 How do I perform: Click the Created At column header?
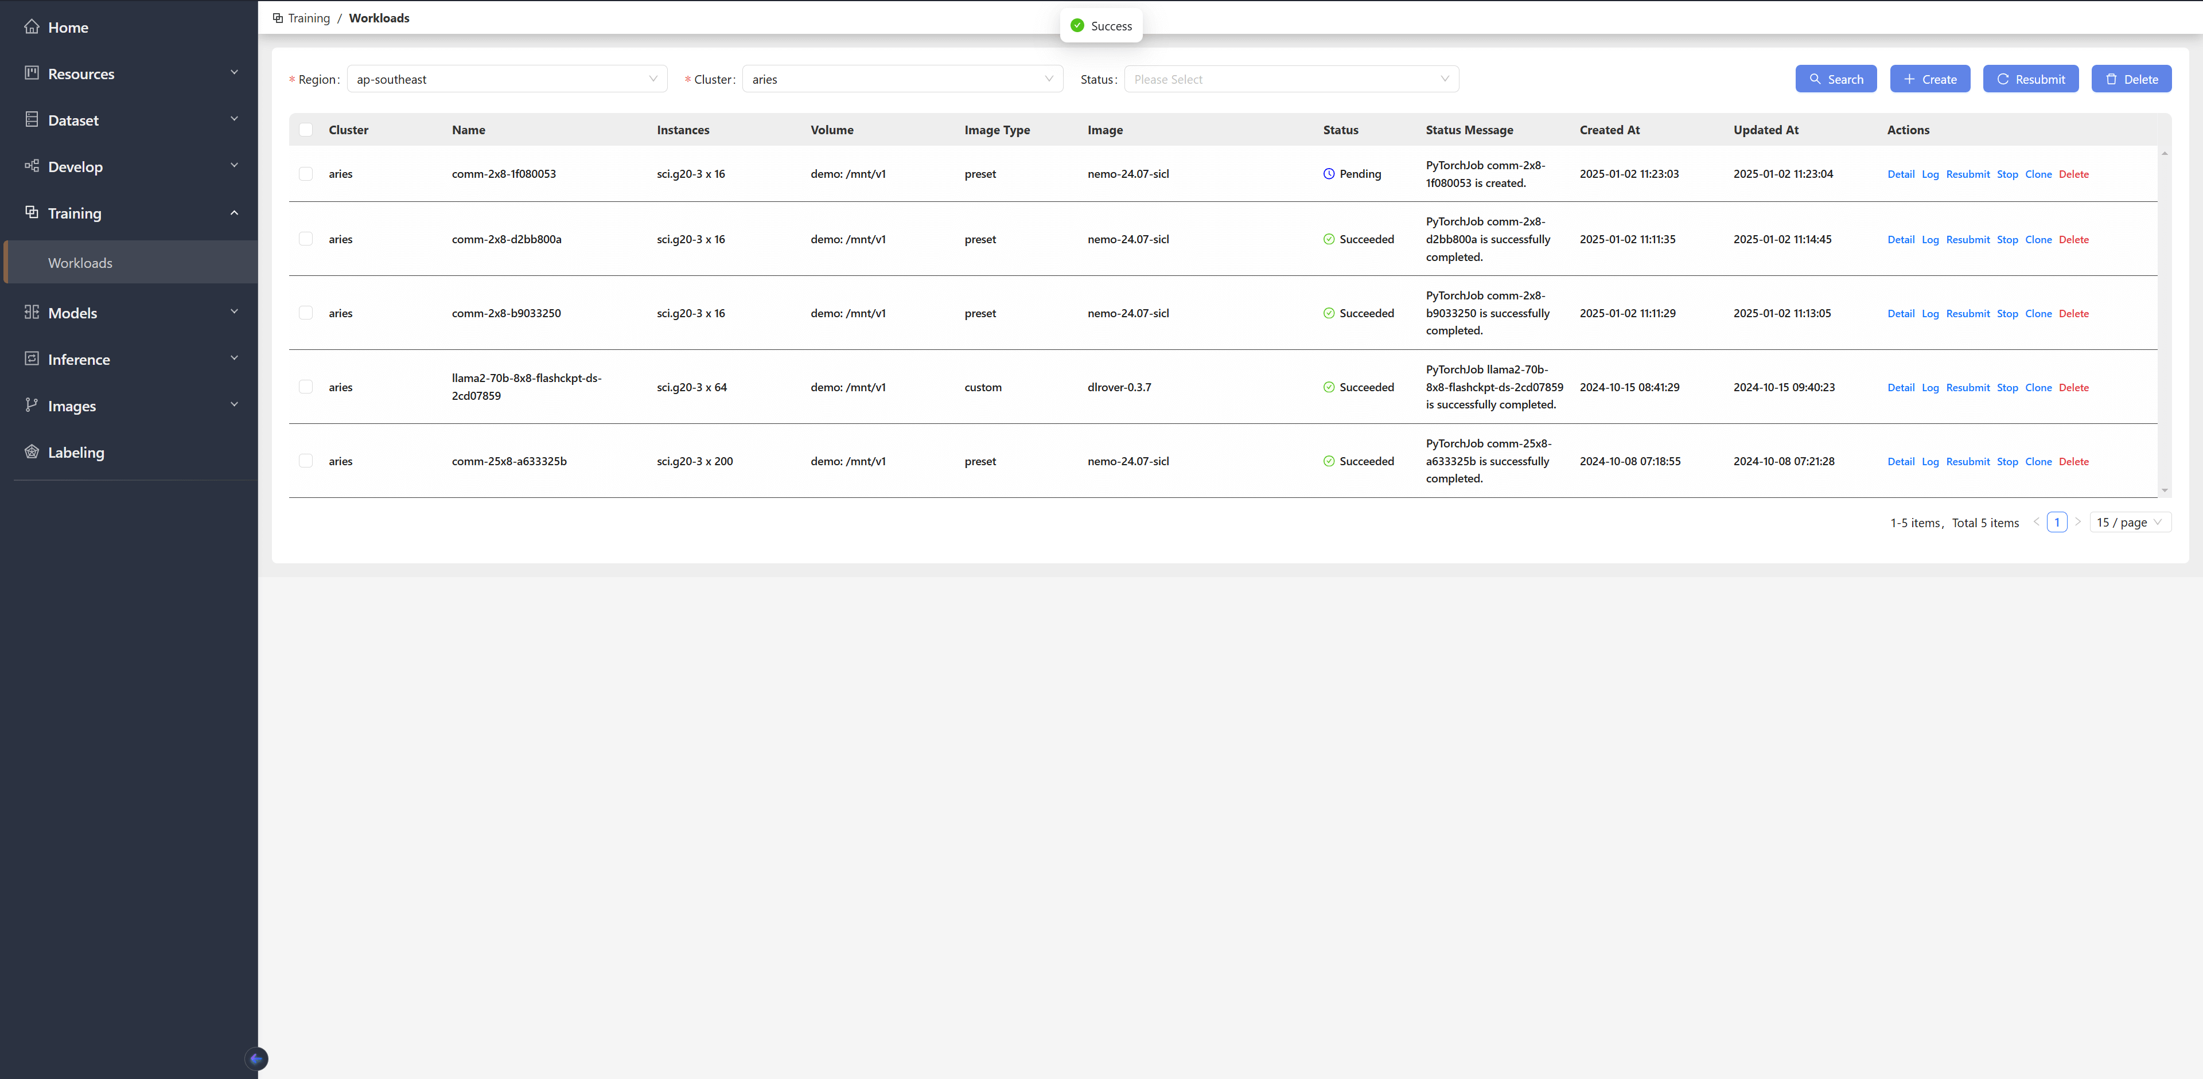coord(1609,130)
